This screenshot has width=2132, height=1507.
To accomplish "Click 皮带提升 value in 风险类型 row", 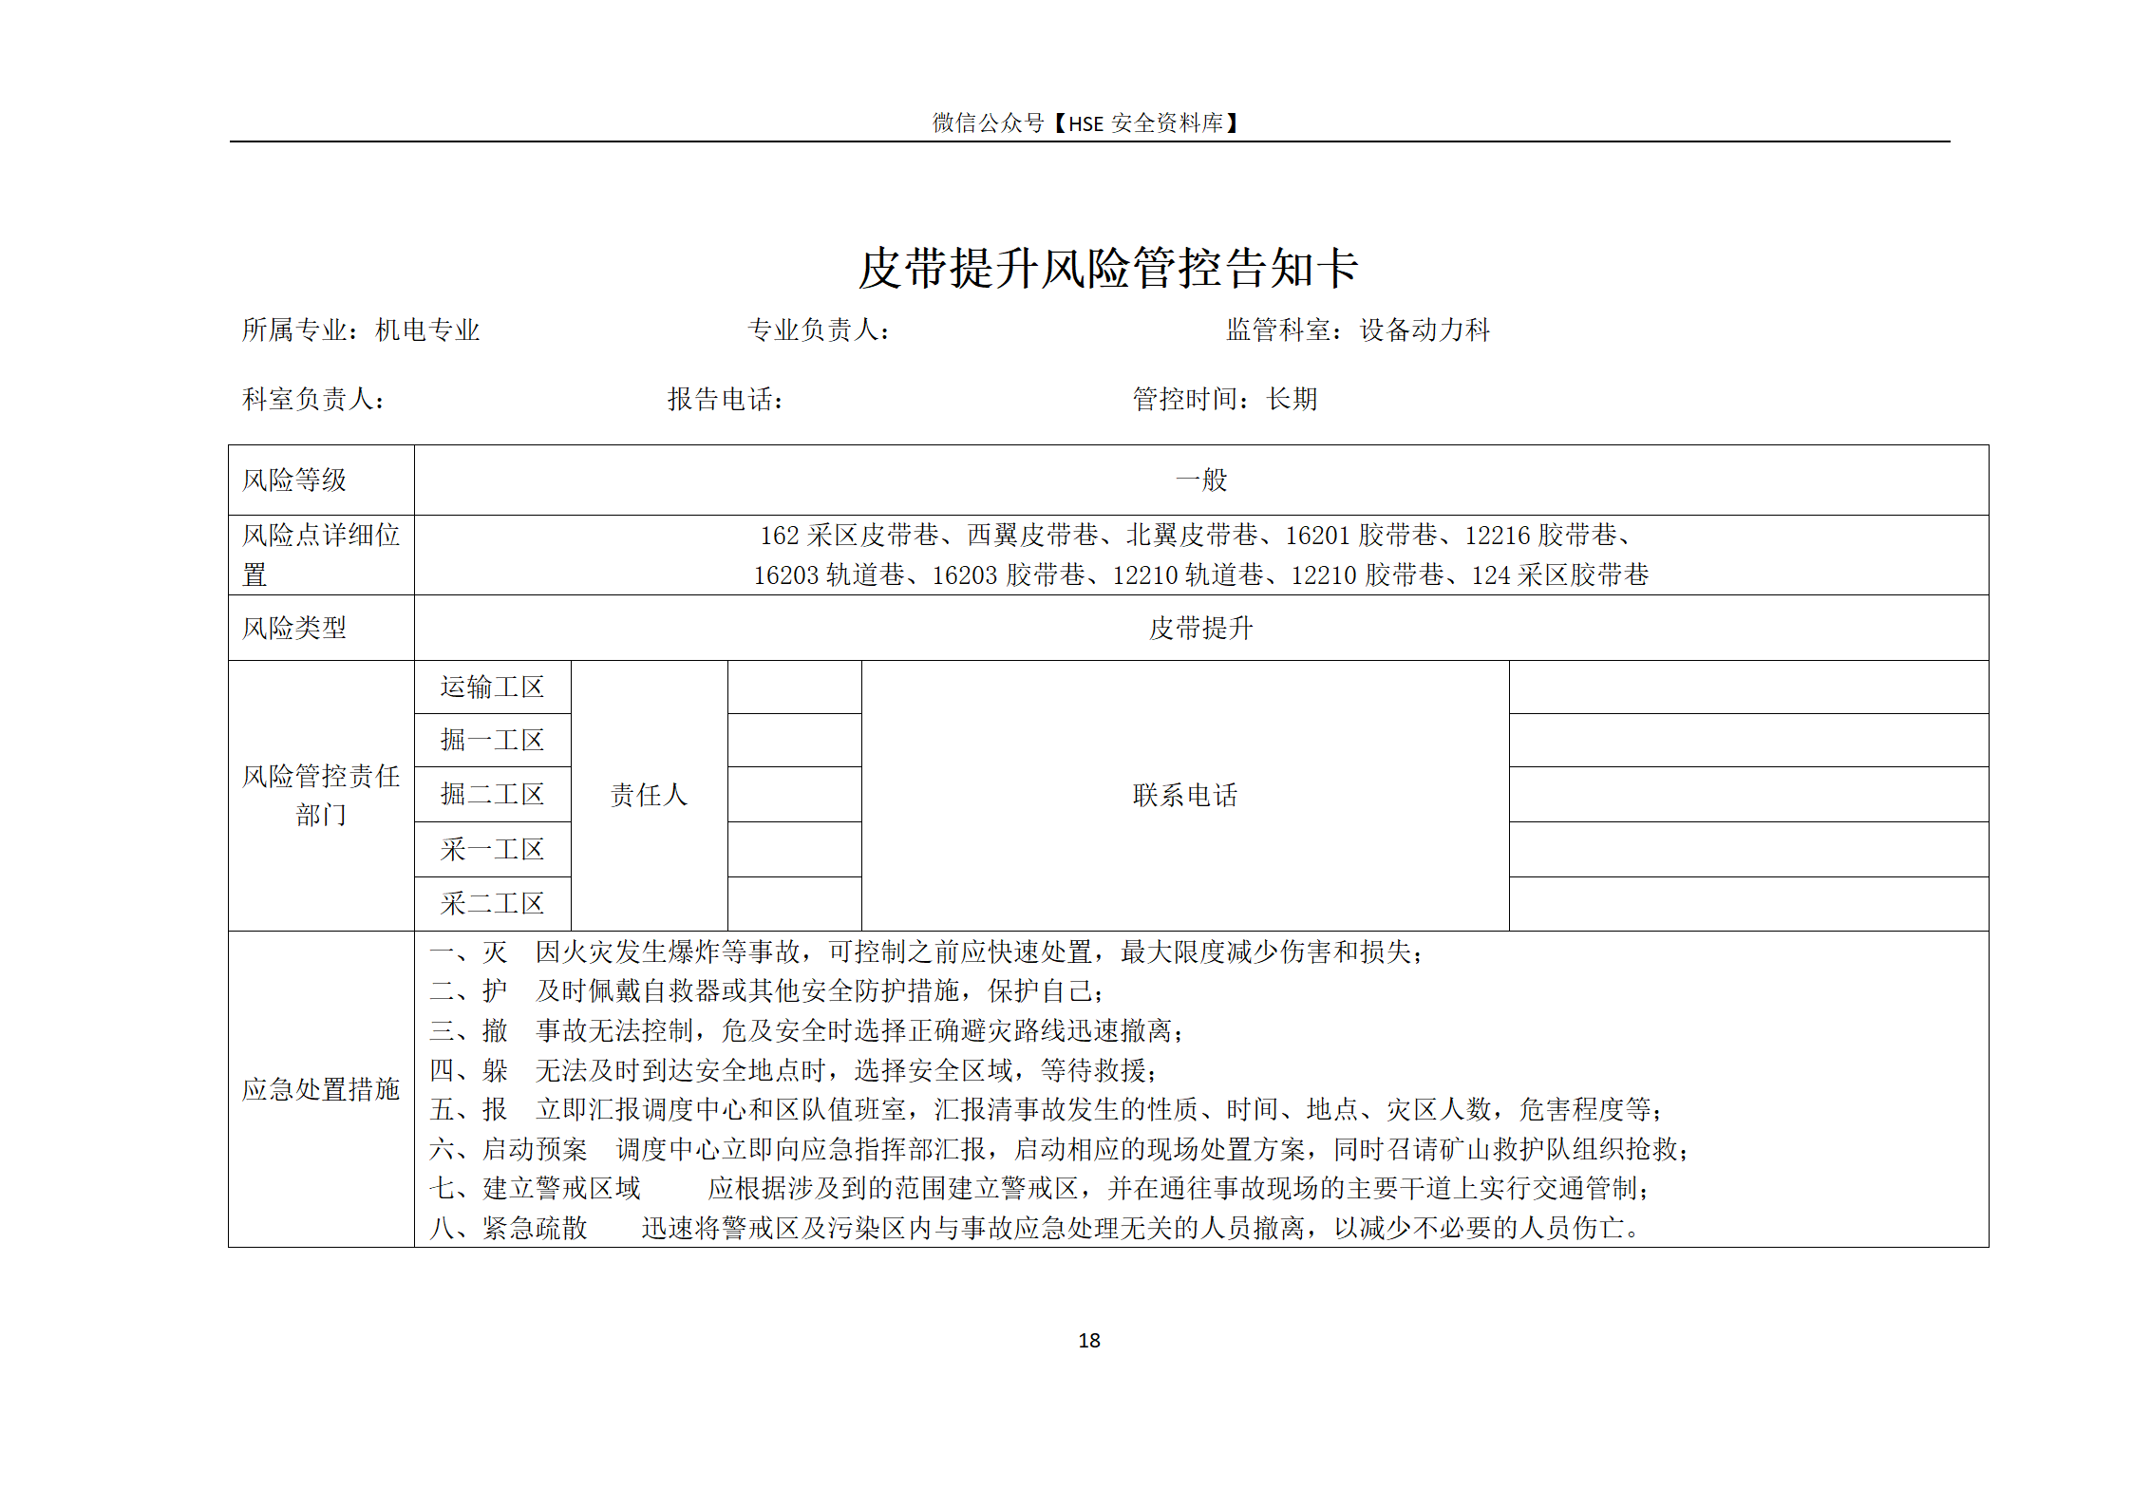I will point(1201,628).
